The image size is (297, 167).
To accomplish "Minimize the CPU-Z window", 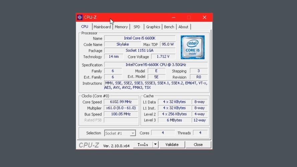I will click(173, 17).
